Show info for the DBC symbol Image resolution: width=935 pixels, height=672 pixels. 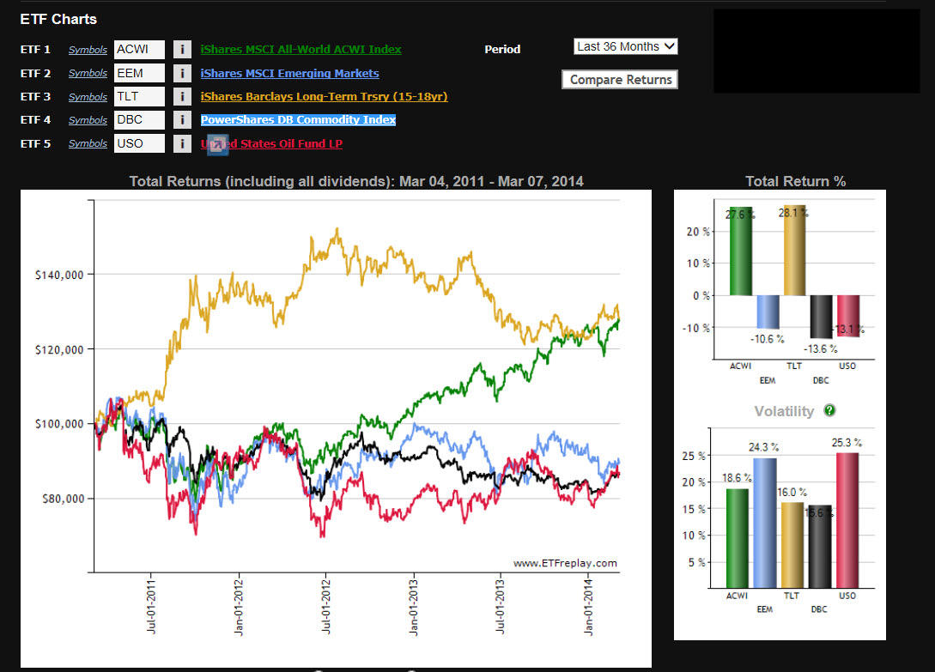(182, 120)
